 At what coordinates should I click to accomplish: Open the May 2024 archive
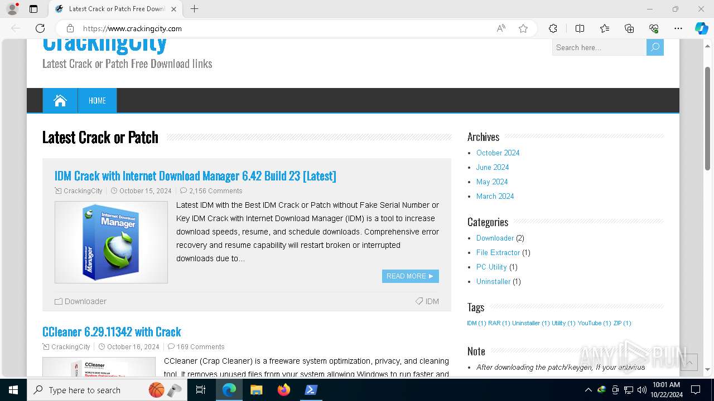[x=492, y=182]
